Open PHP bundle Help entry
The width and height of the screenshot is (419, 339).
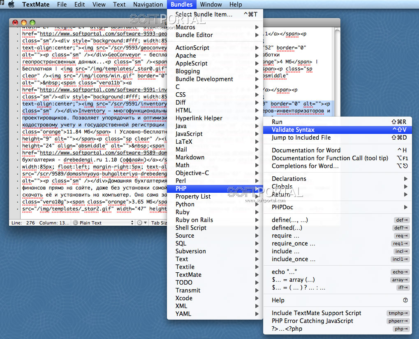pyautogui.click(x=338, y=300)
